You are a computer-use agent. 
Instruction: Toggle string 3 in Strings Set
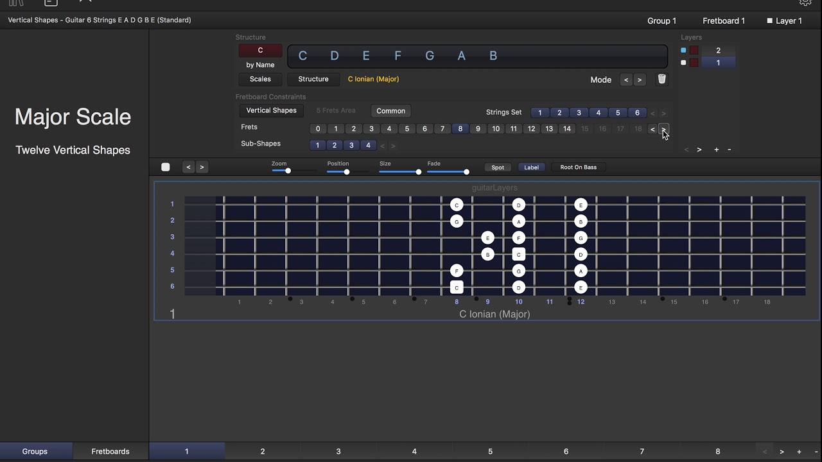[579, 113]
